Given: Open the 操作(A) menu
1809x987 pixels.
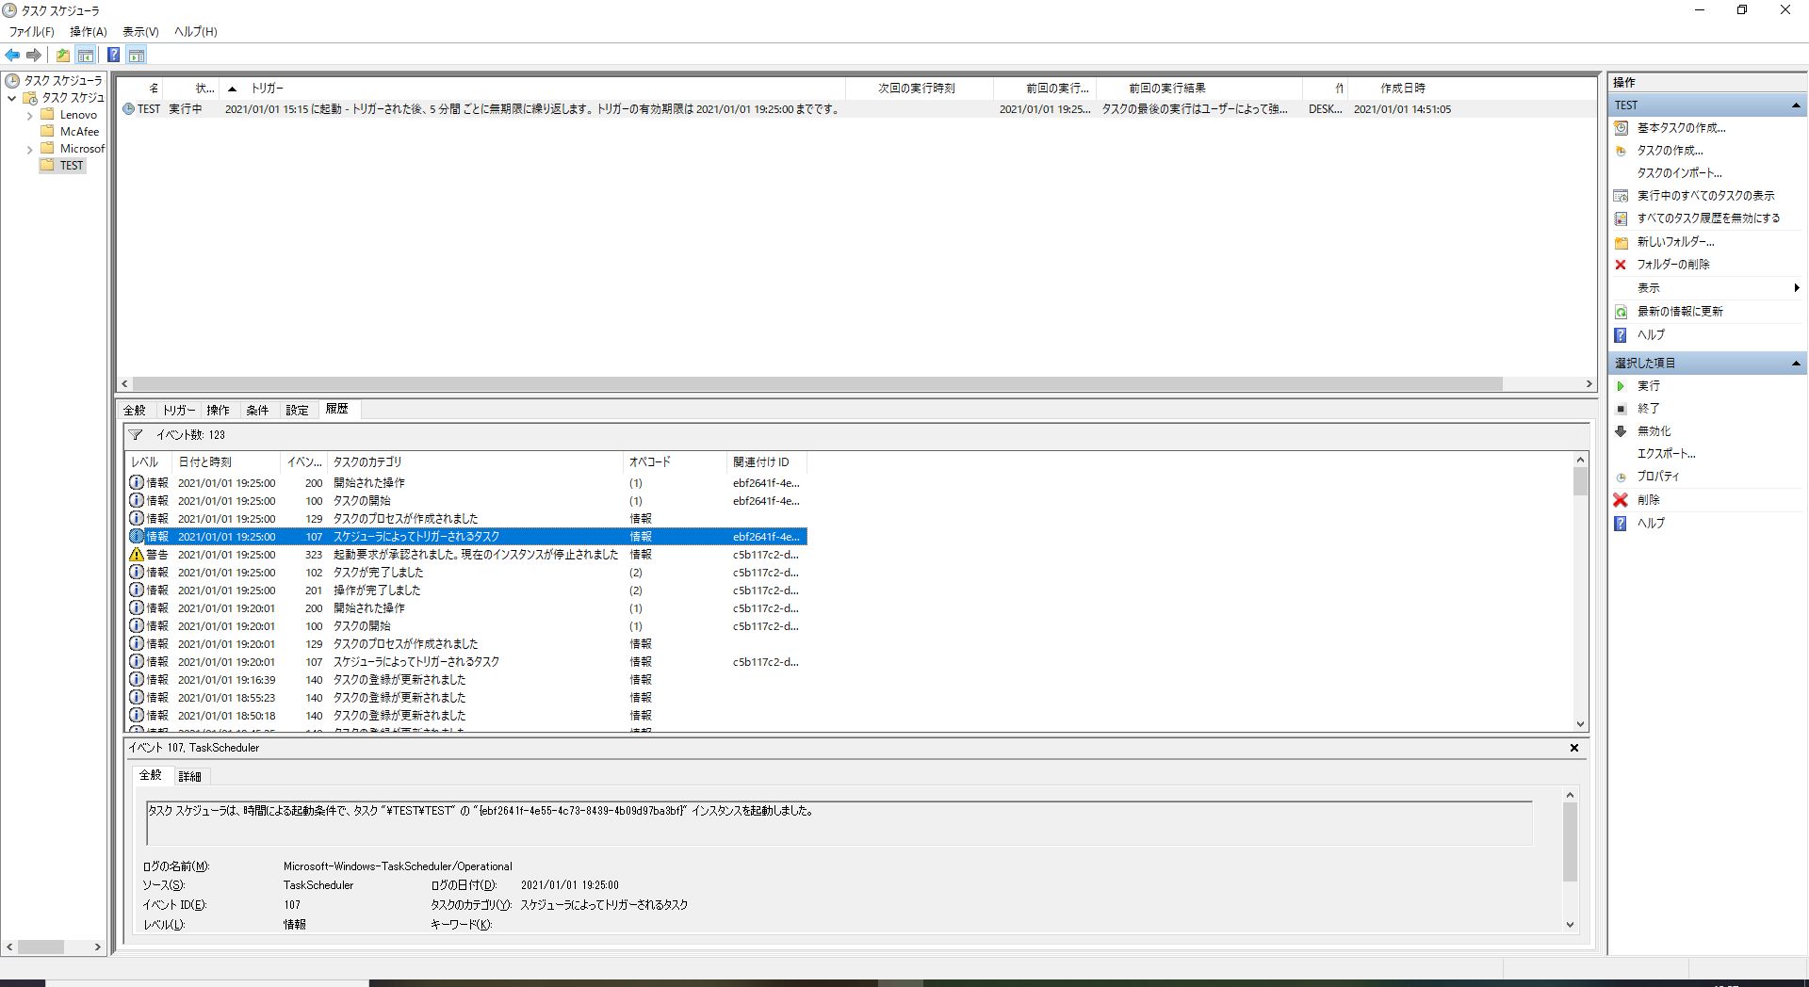Looking at the screenshot, I should coord(88,32).
